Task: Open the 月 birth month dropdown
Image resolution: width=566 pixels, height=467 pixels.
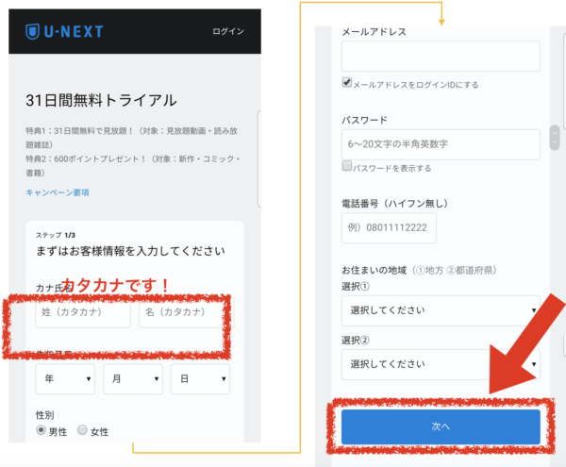Action: 133,379
